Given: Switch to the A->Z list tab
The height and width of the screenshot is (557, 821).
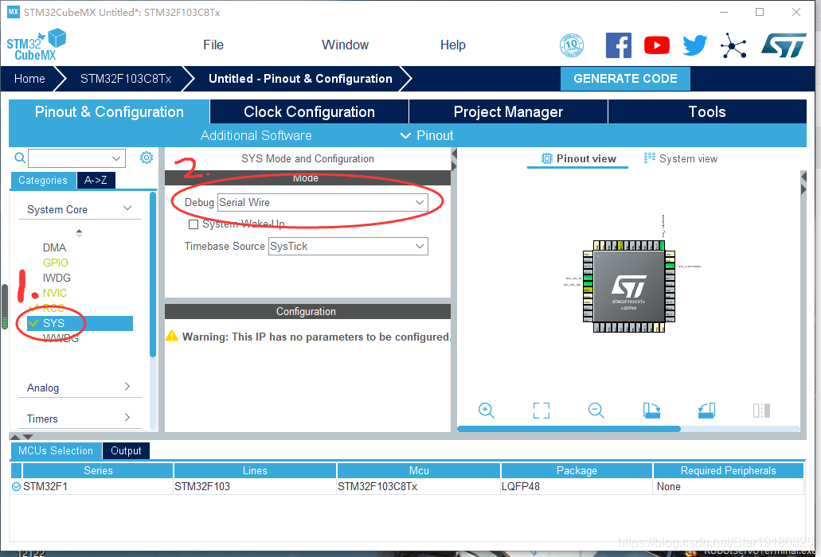Looking at the screenshot, I should [96, 181].
